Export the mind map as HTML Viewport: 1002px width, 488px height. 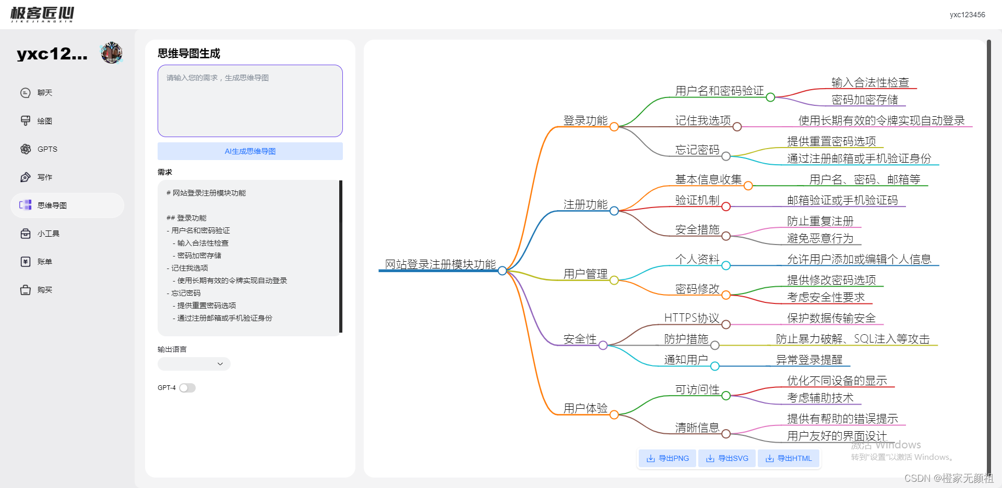pyautogui.click(x=788, y=458)
